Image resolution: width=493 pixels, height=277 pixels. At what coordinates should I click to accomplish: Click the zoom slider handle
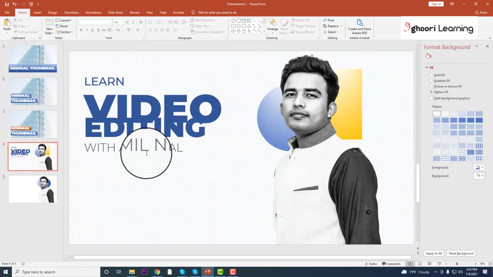click(457, 264)
